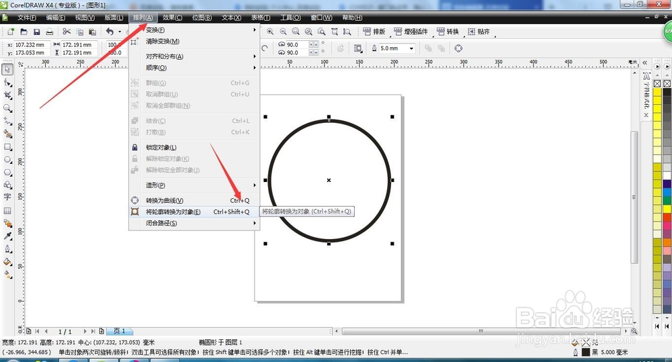The image size is (672, 362).
Task: Choose 锁定对象(L) in Arrange menu
Action: [194, 147]
